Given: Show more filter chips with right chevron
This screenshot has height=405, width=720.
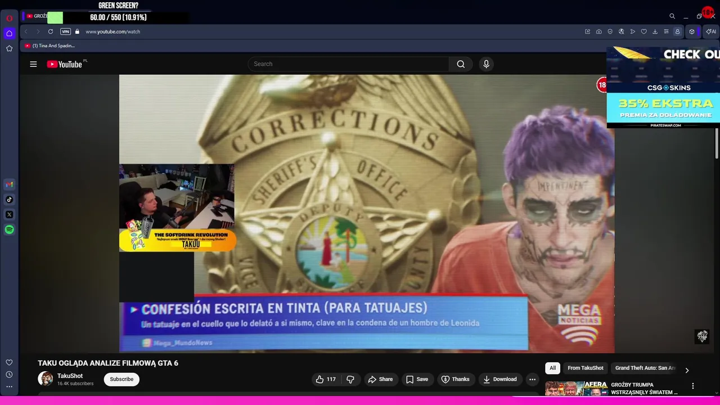Looking at the screenshot, I should [687, 370].
